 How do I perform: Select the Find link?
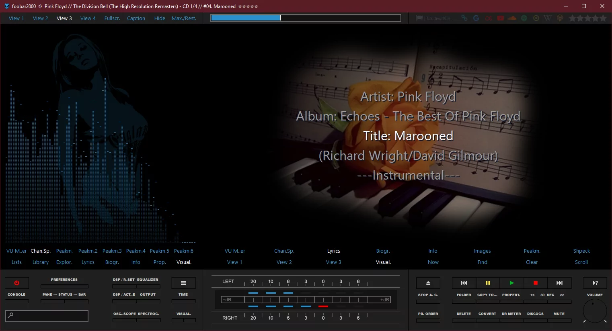click(483, 262)
